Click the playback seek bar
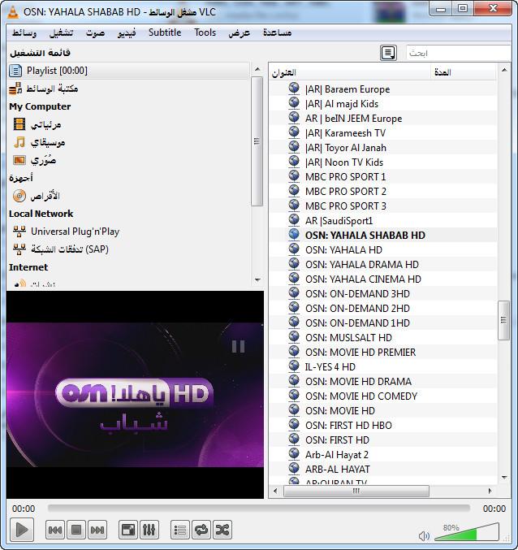This screenshot has width=518, height=550. point(259,509)
